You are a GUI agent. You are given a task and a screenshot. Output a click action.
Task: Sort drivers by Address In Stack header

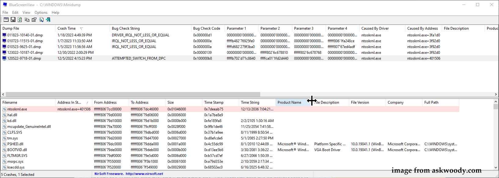[74, 102]
